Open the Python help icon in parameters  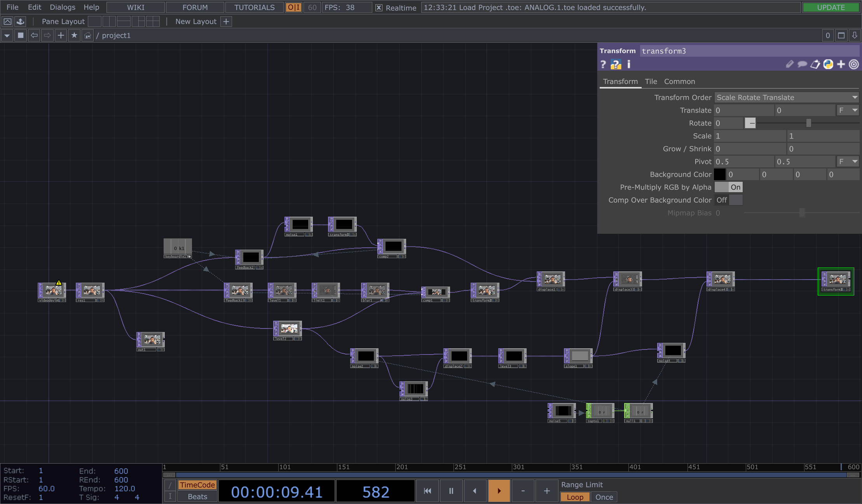[x=616, y=64]
